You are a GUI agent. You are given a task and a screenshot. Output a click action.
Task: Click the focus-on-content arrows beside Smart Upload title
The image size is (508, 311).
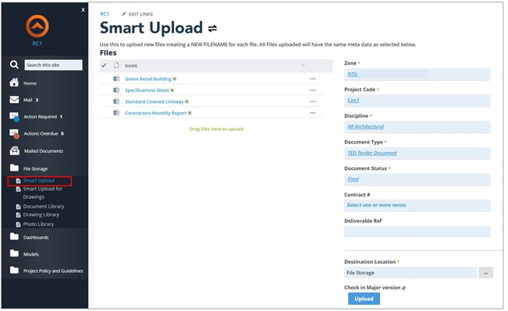point(212,29)
